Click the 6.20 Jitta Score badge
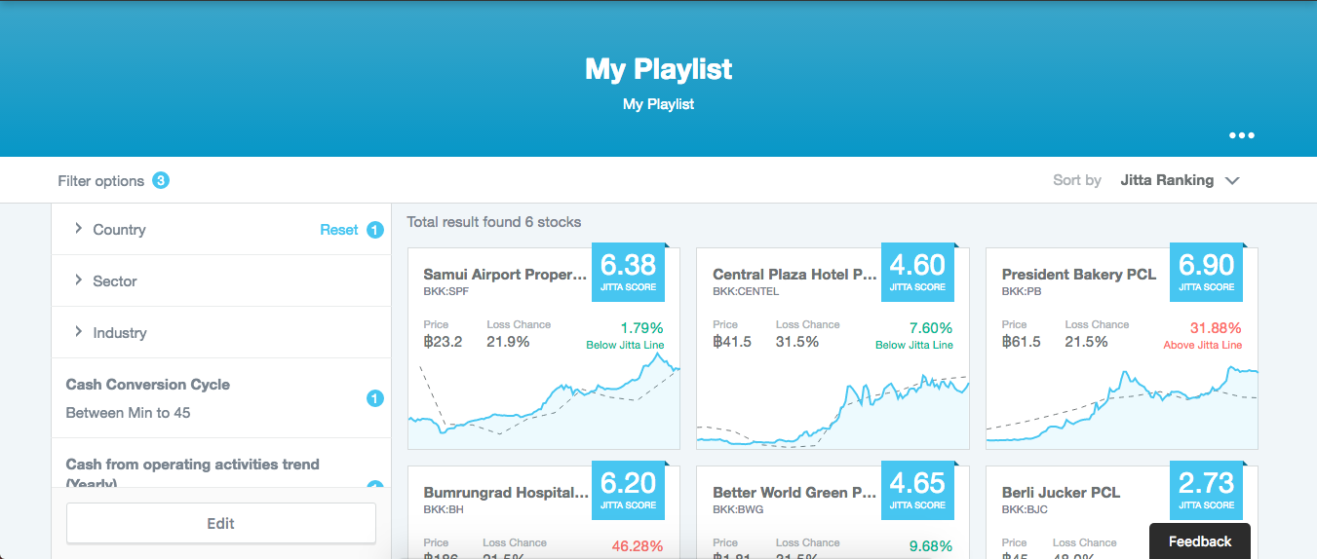 point(629,490)
